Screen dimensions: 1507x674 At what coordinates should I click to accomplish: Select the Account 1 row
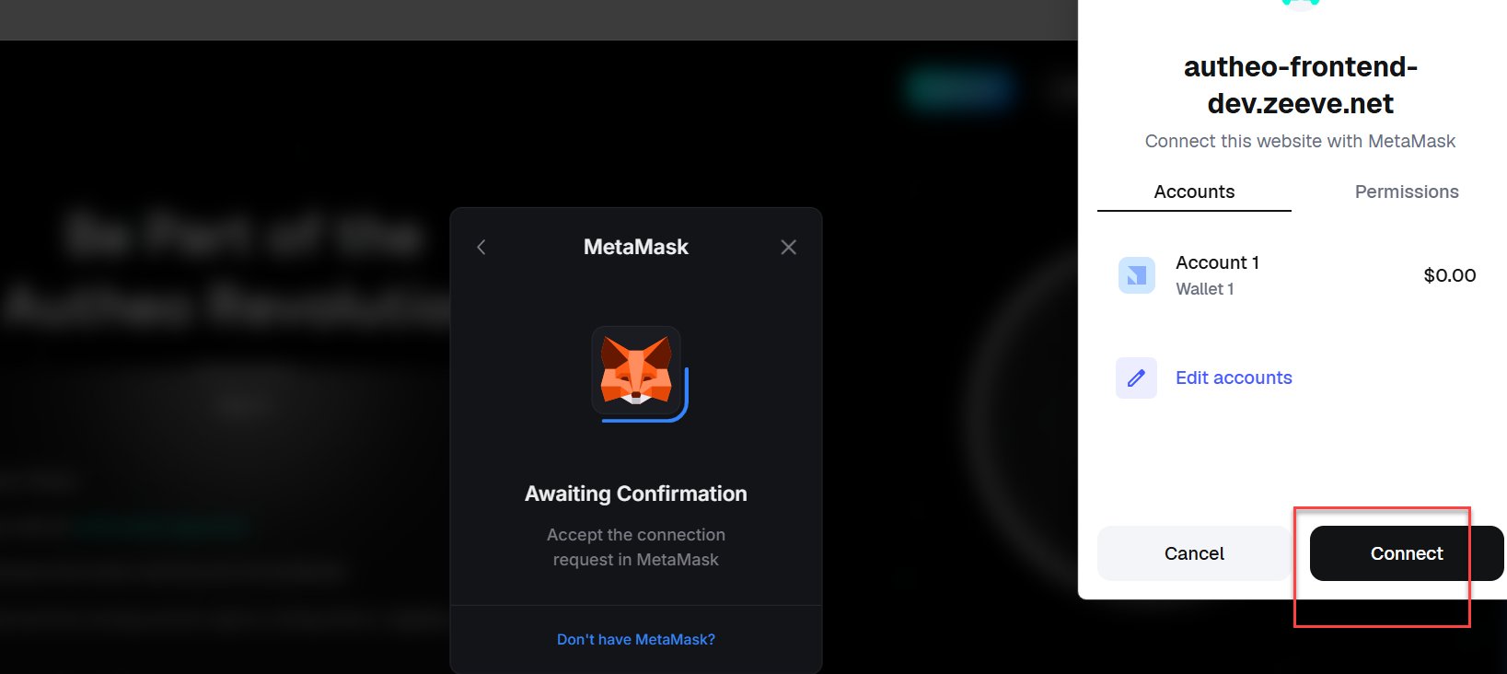click(1300, 275)
